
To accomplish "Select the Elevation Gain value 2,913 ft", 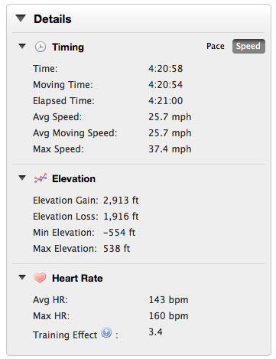I will [x=121, y=201].
